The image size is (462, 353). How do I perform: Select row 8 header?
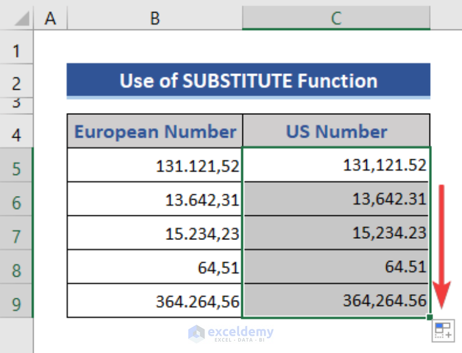(x=16, y=266)
